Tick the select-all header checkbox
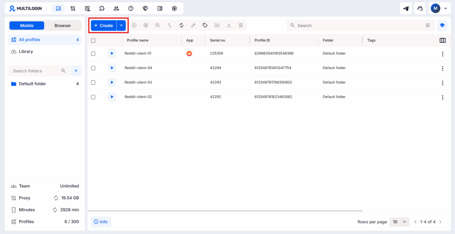Screen dimensions: 455x234 pos(93,40)
